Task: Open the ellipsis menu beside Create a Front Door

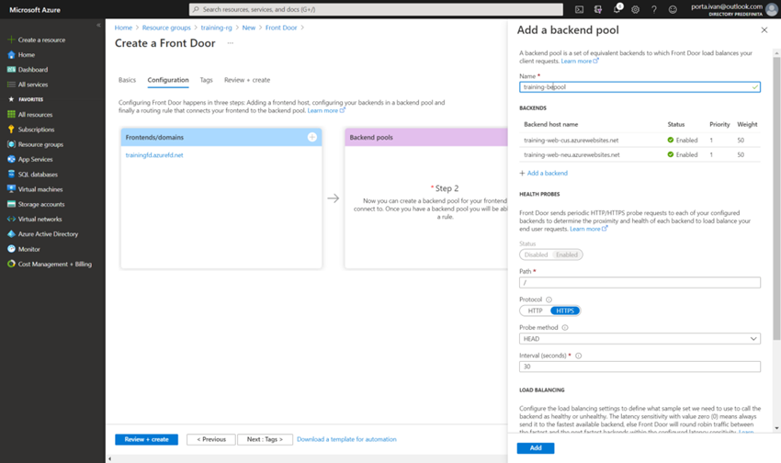Action: 230,43
